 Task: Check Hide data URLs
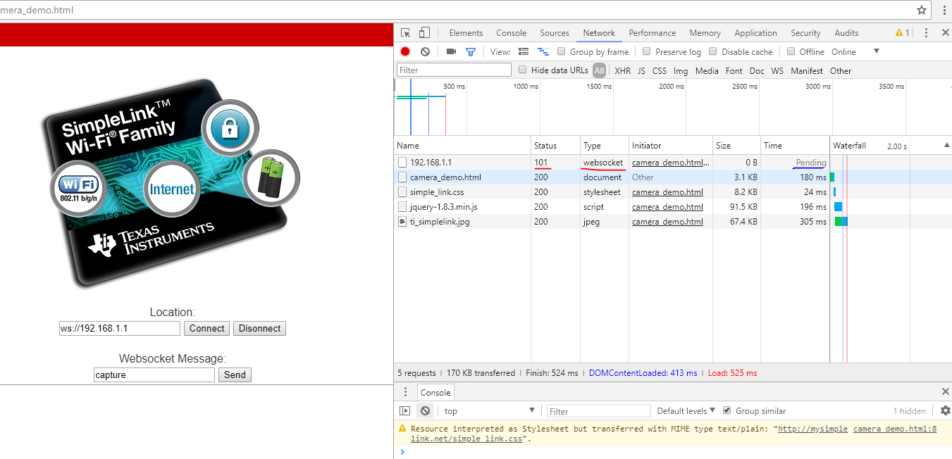[x=523, y=70]
